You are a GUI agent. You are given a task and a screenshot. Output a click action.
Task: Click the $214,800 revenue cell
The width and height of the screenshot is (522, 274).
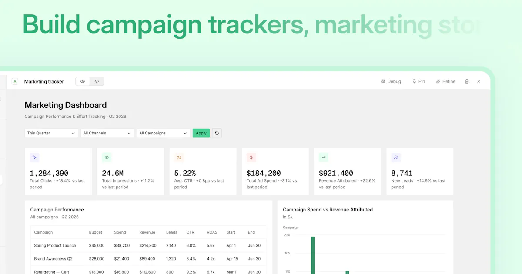(148, 245)
